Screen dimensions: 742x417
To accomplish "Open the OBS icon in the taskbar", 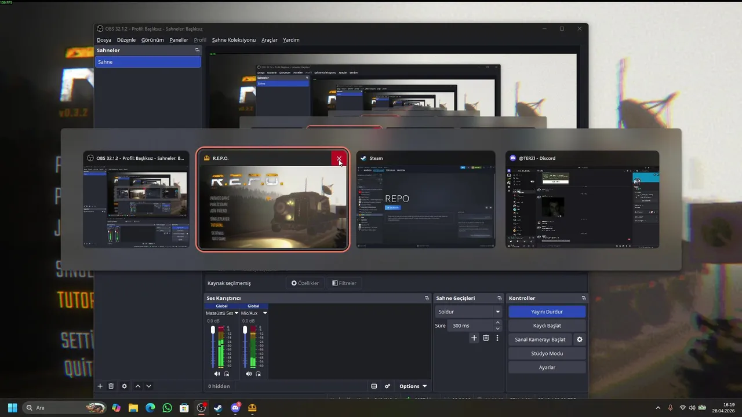I will click(201, 408).
